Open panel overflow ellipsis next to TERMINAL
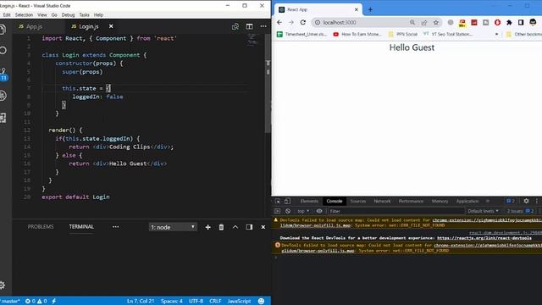The width and height of the screenshot is (542, 305). point(115,227)
